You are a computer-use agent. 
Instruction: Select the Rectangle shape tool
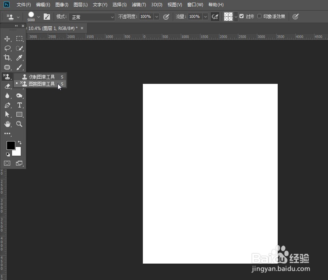point(19,114)
